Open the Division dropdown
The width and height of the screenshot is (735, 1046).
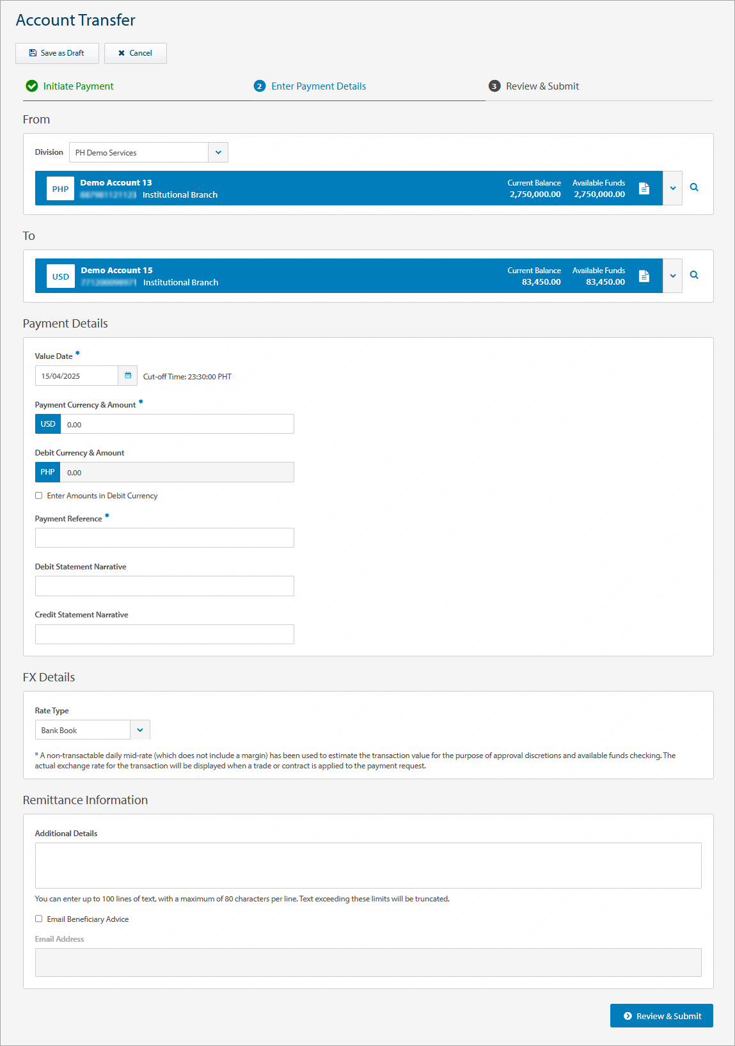point(218,152)
